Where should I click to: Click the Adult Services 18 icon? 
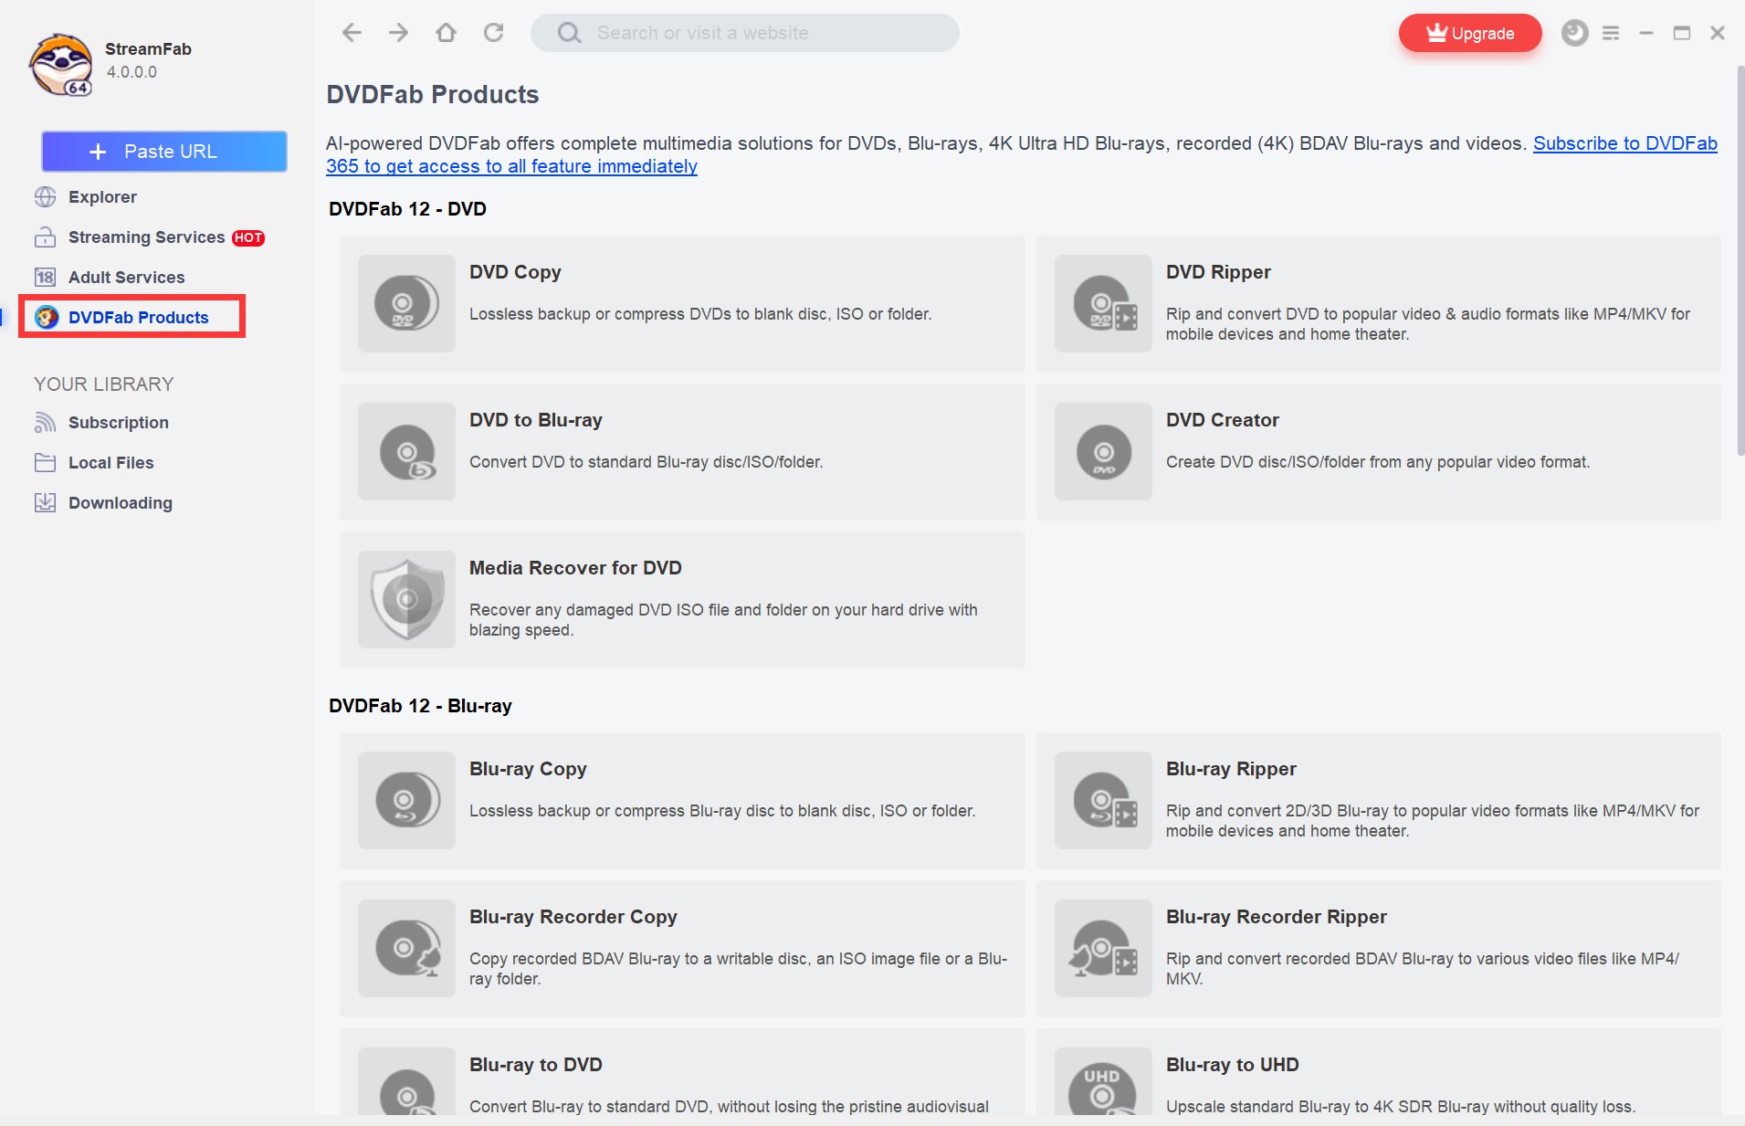45,277
